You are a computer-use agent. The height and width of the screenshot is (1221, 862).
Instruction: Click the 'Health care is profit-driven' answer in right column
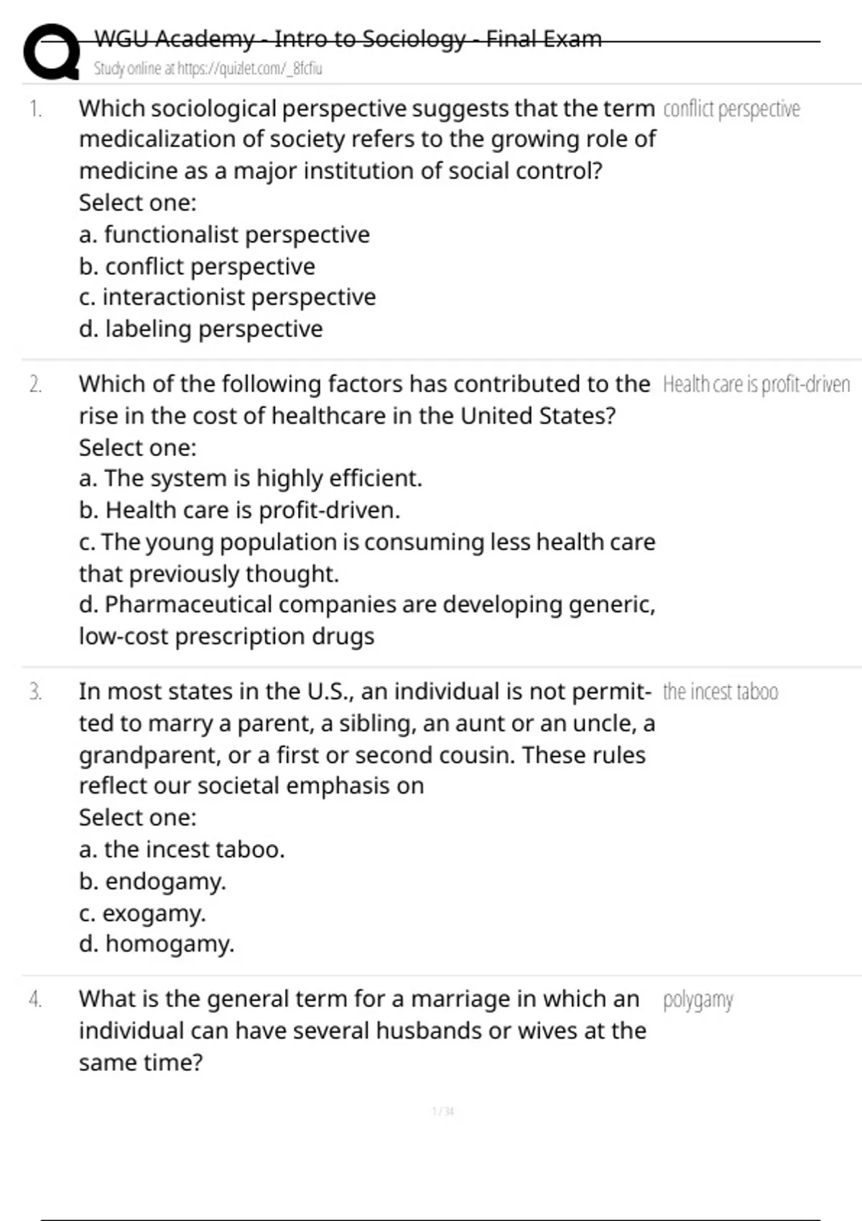[x=756, y=385]
